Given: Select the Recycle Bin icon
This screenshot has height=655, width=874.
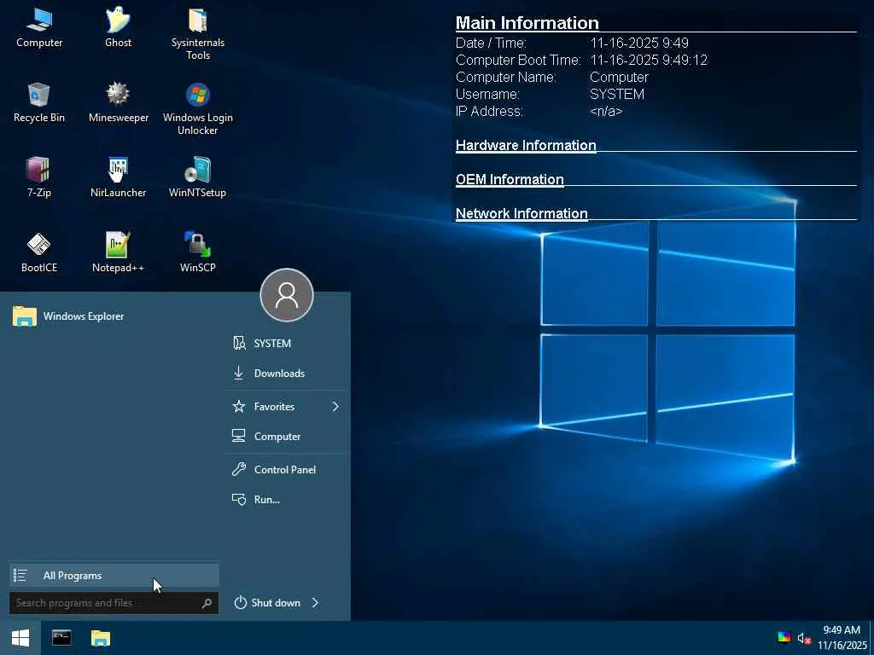Looking at the screenshot, I should 39,102.
